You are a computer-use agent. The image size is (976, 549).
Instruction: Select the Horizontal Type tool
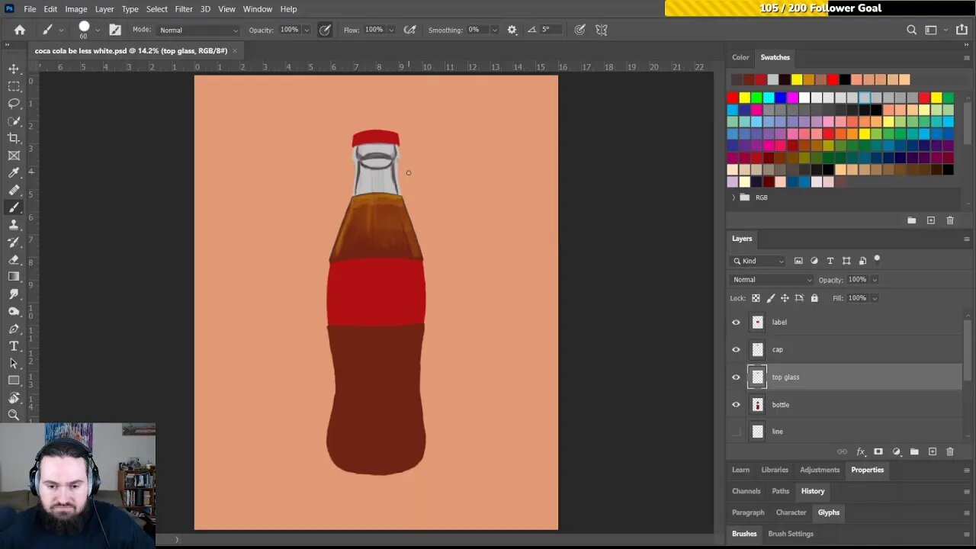pos(14,346)
